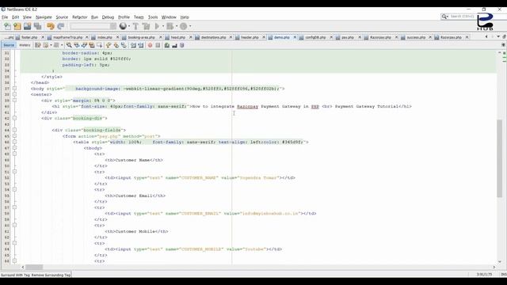Click the New Project toolbar icon
This screenshot has width=507, height=285.
(x=17, y=26)
